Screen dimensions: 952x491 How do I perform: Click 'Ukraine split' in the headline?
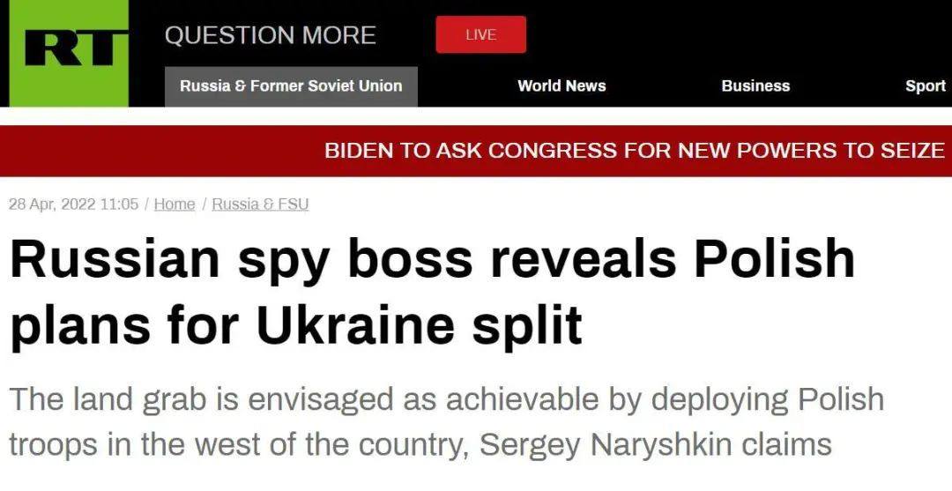[x=419, y=325]
